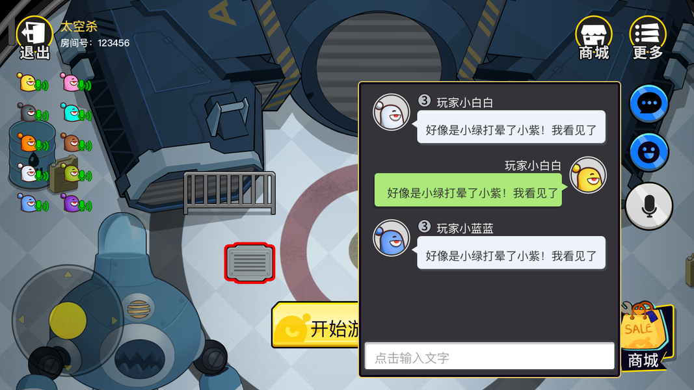
Task: Open the chat bubble icon
Action: pos(649,103)
